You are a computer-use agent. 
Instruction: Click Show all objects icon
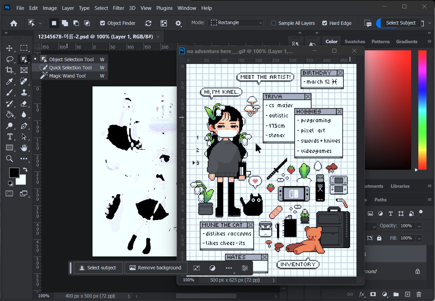(164, 23)
